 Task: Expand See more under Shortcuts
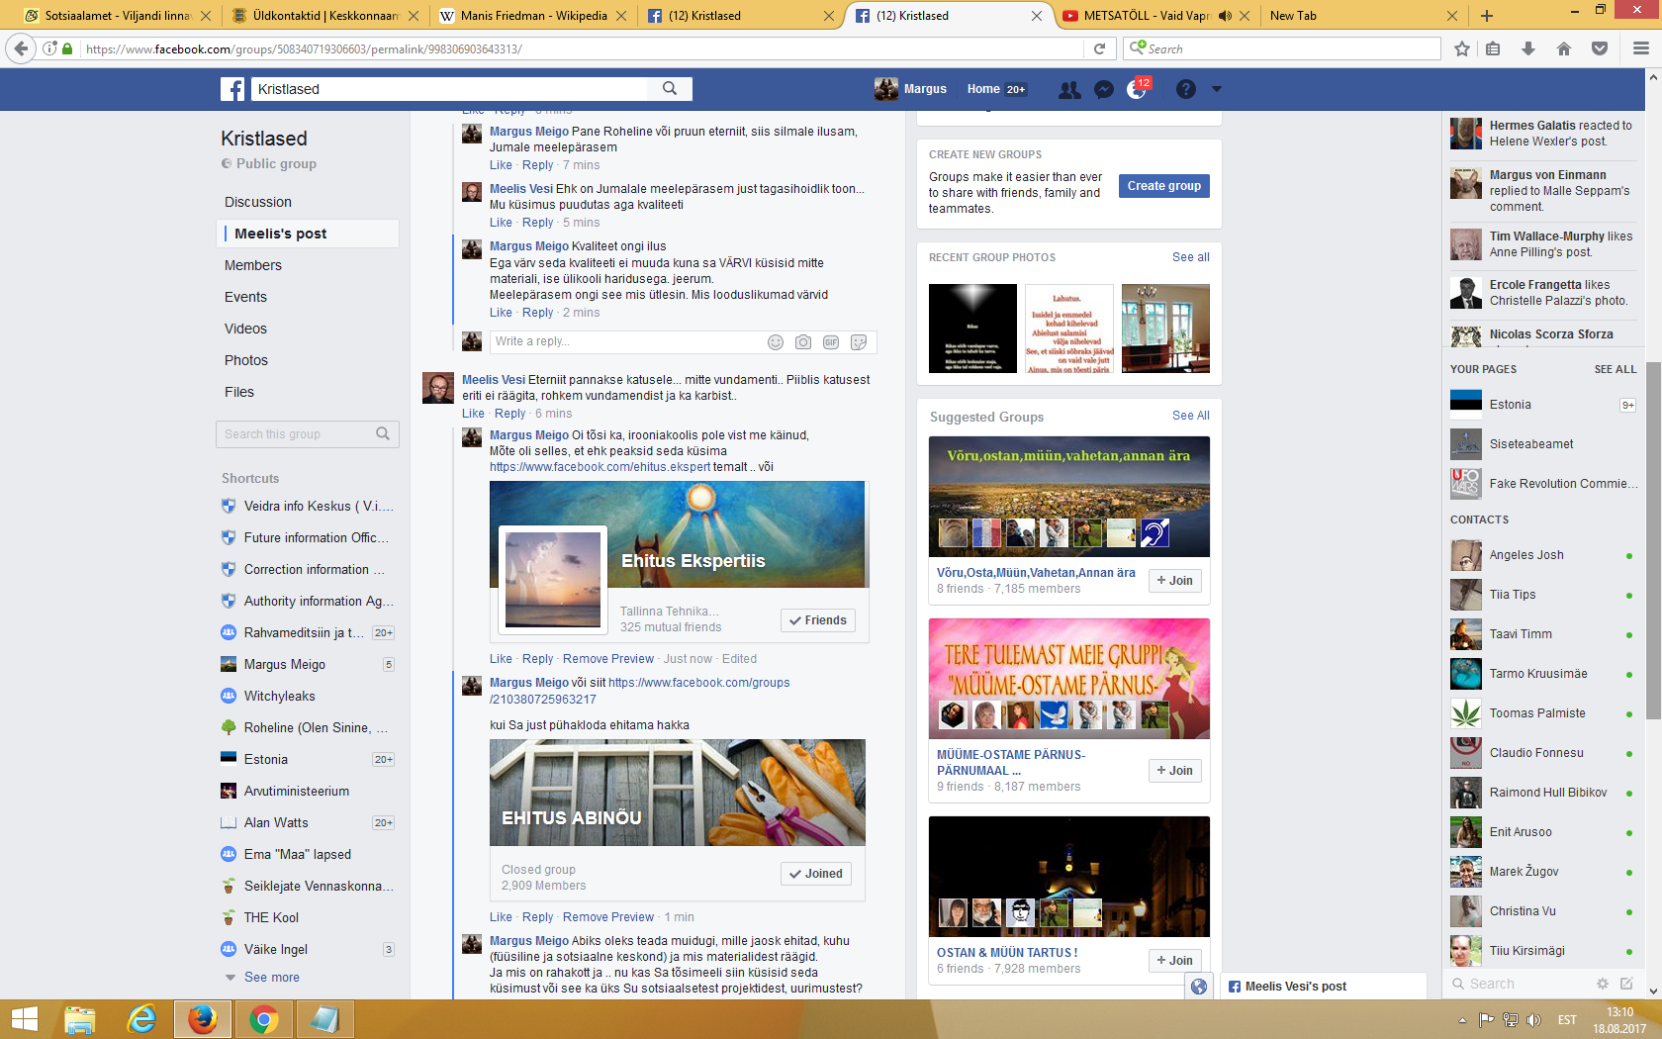point(271,977)
